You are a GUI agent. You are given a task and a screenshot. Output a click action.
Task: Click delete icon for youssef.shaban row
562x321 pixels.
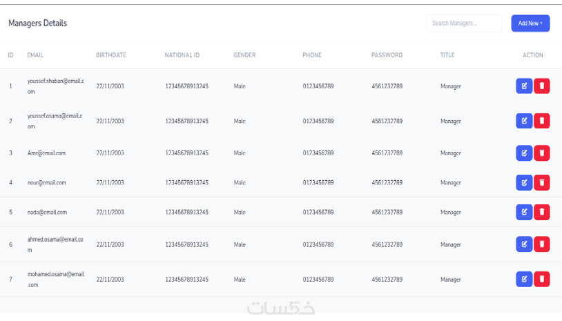542,86
